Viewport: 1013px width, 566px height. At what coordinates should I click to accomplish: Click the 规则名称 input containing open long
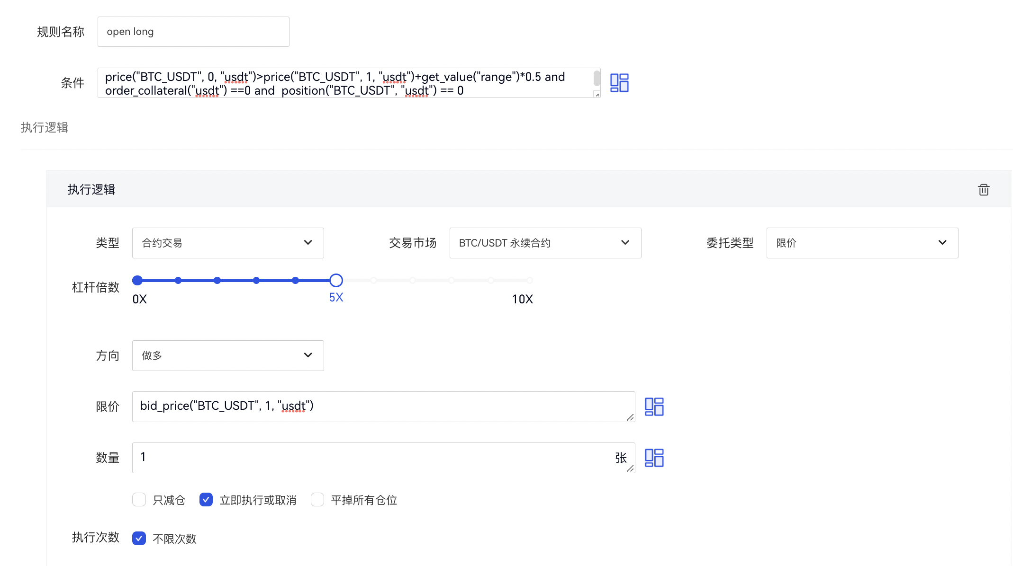193,32
